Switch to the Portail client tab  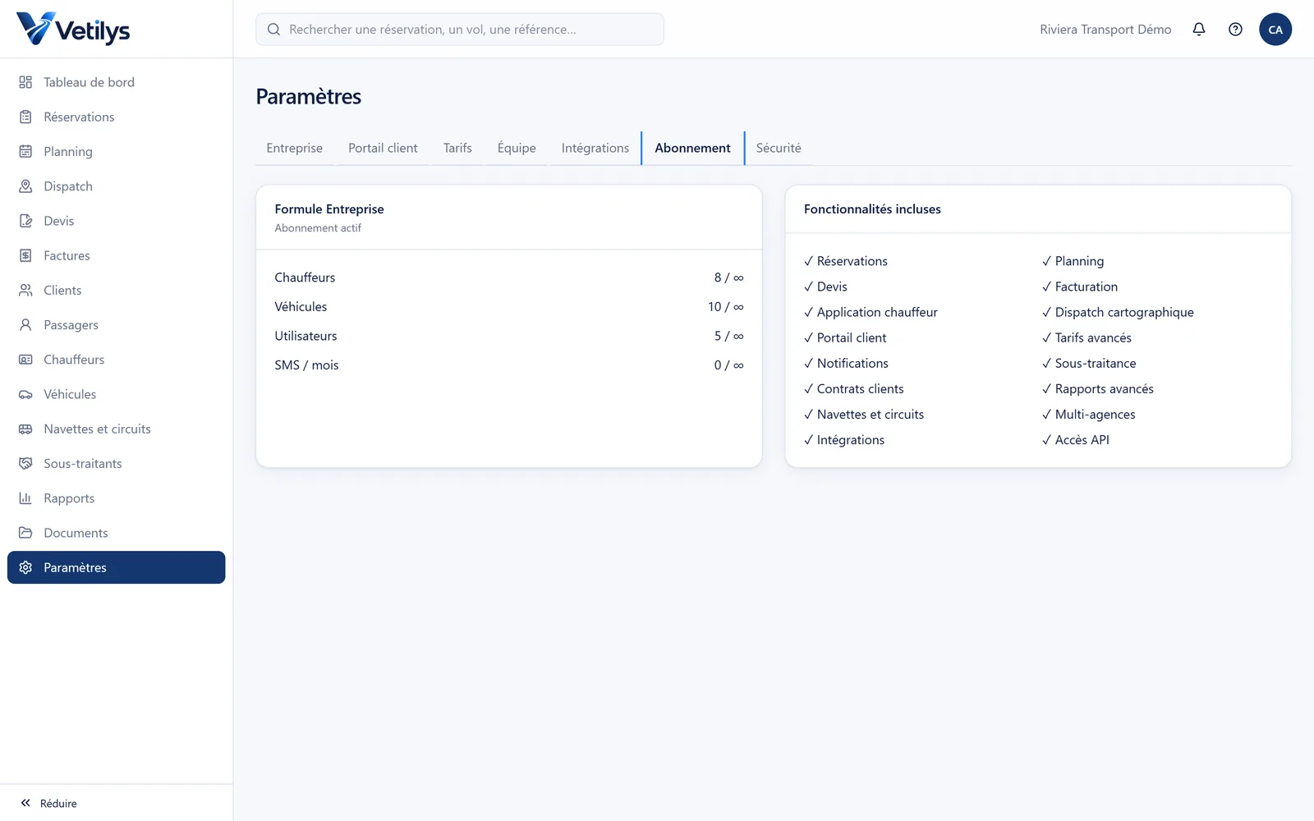tap(383, 148)
